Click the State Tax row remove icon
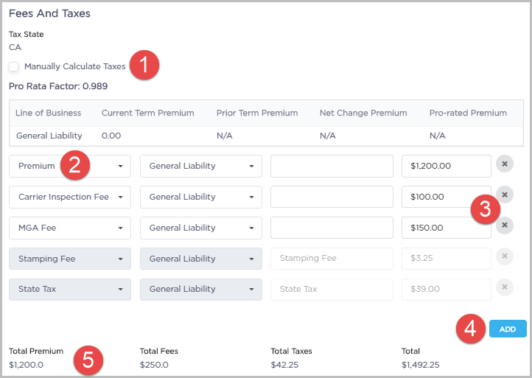The image size is (532, 378). click(505, 287)
